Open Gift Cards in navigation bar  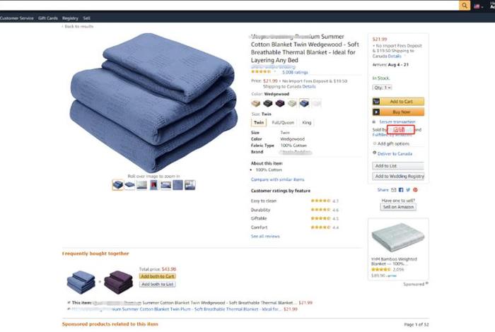(x=48, y=18)
